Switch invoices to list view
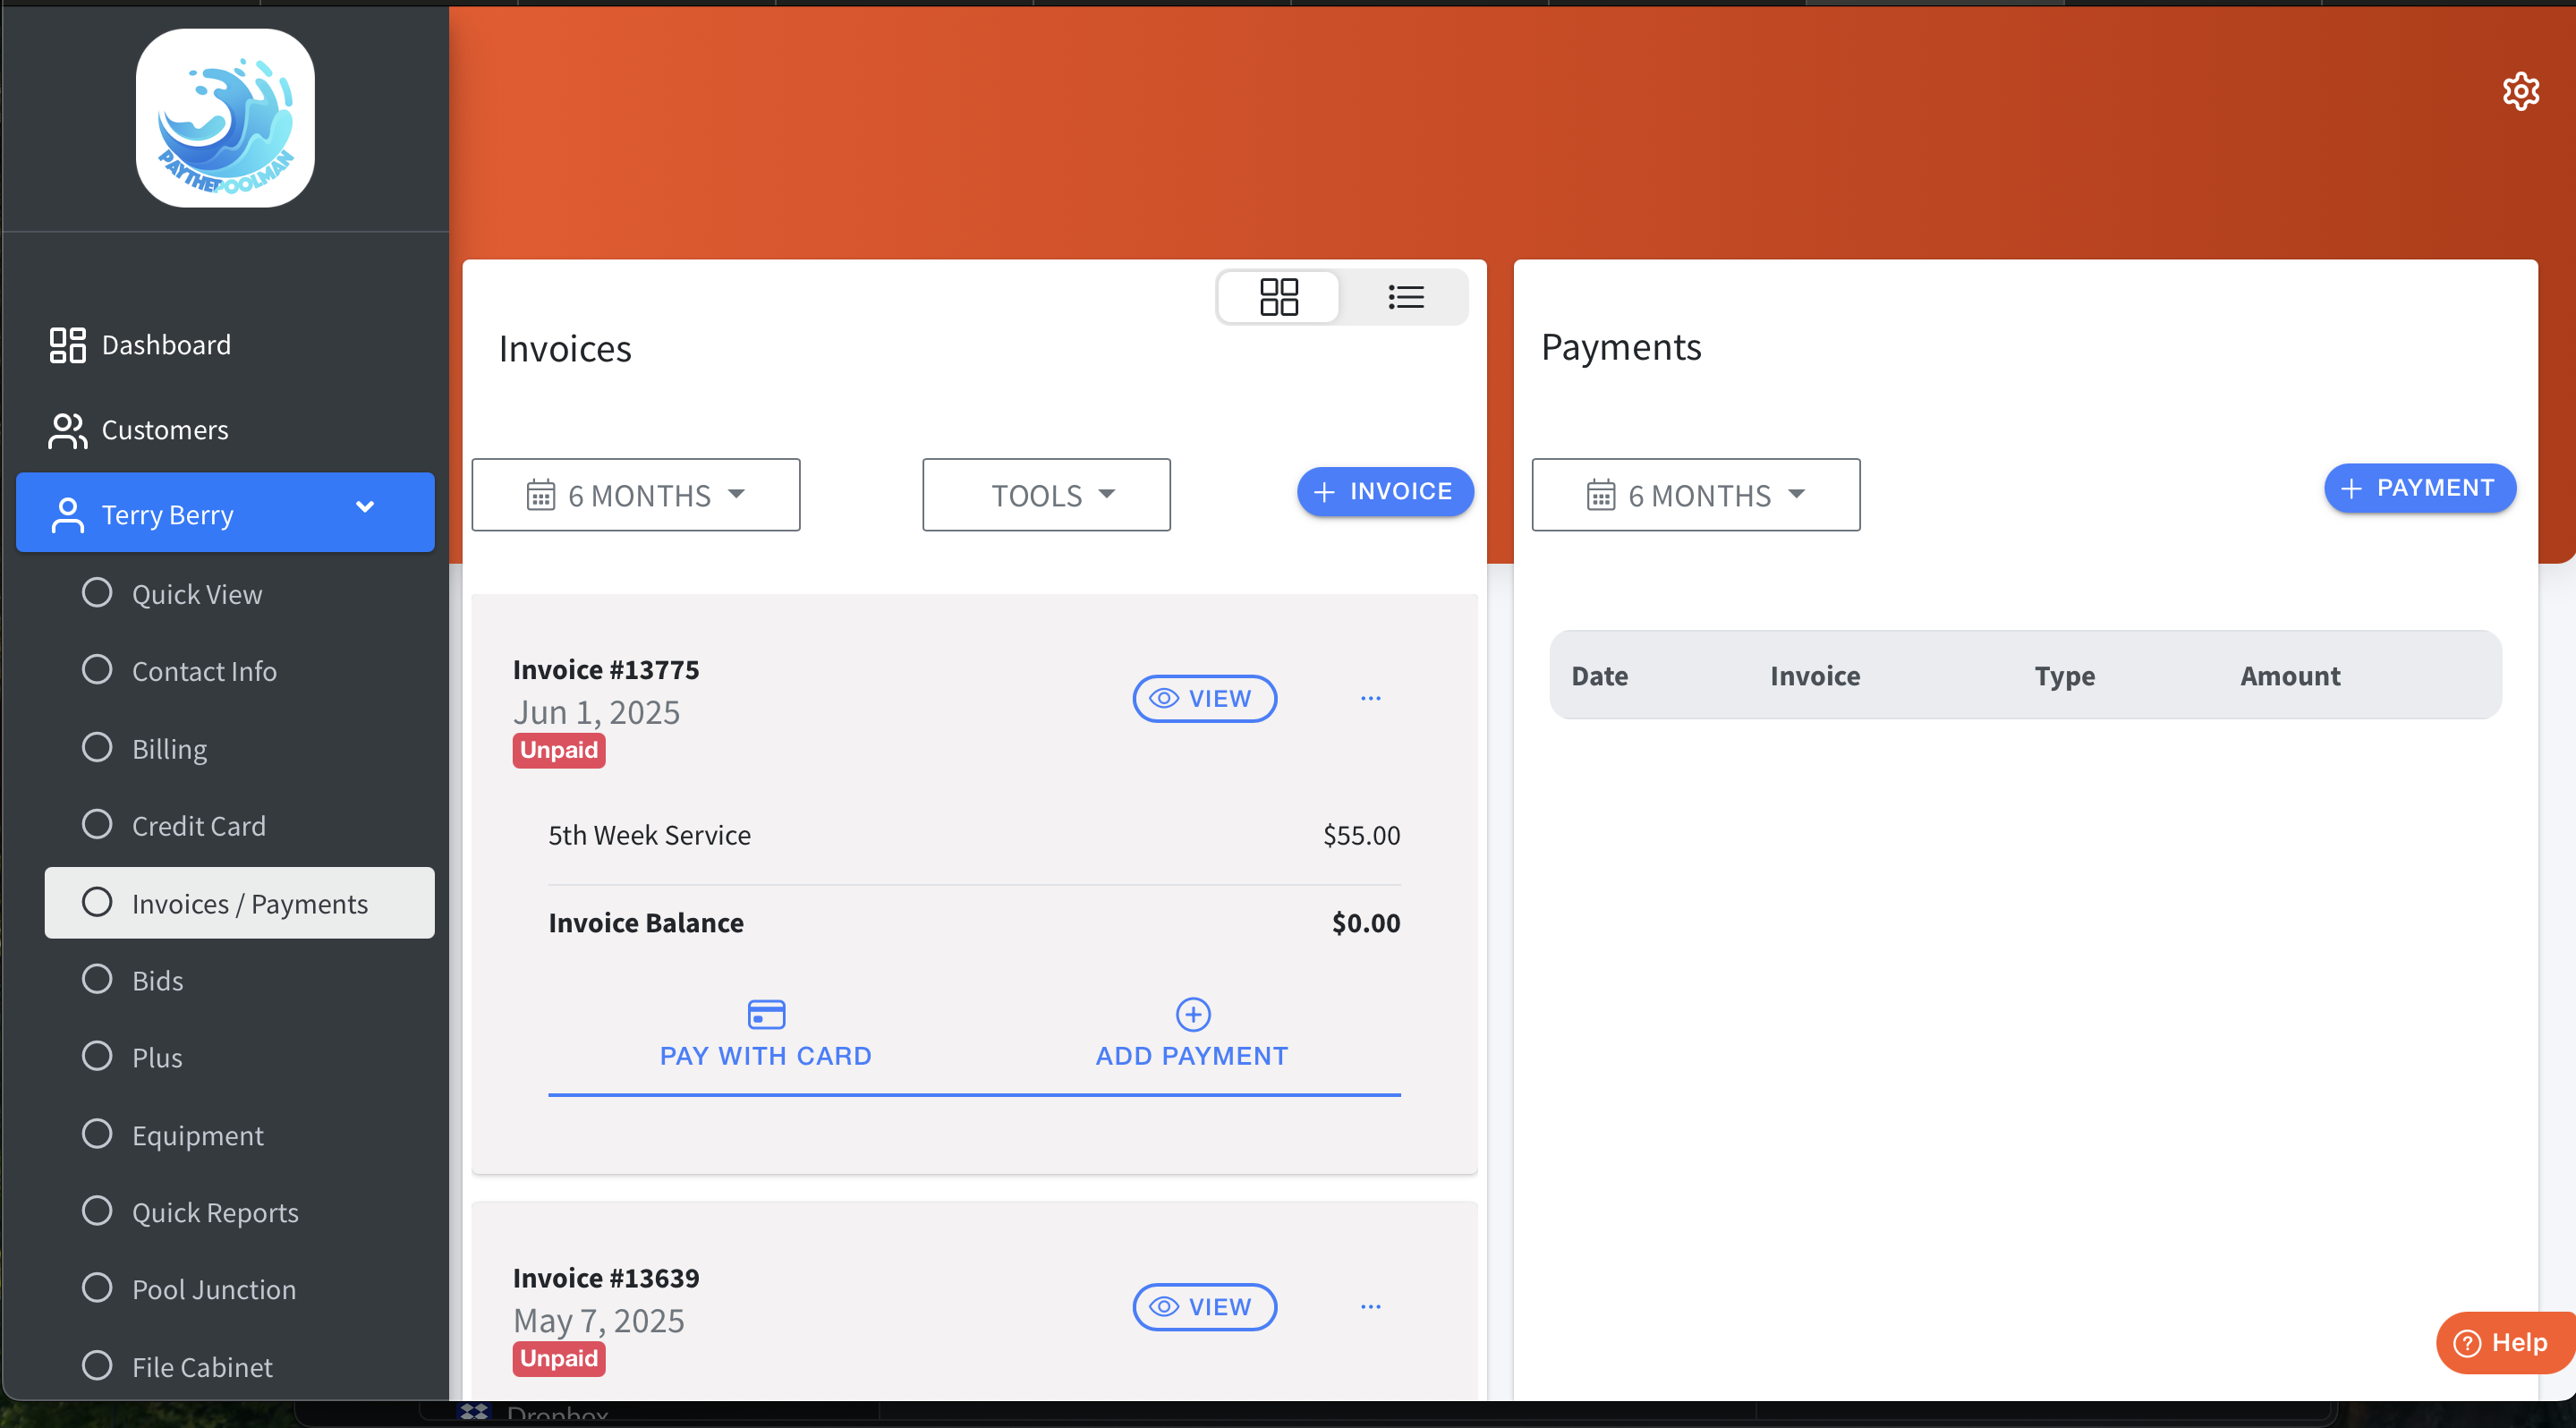2576x1428 pixels. pyautogui.click(x=1405, y=297)
